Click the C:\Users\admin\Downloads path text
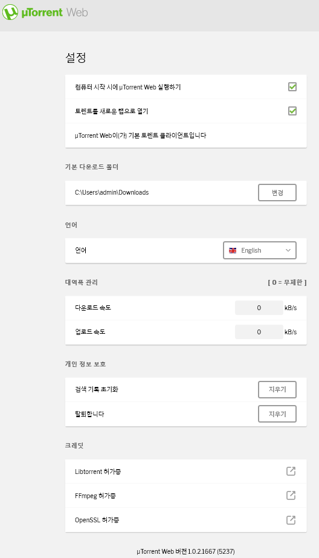The image size is (319, 558). click(x=112, y=192)
